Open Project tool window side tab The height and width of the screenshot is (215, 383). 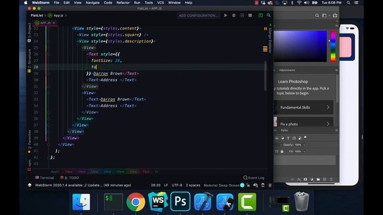pyautogui.click(x=29, y=33)
